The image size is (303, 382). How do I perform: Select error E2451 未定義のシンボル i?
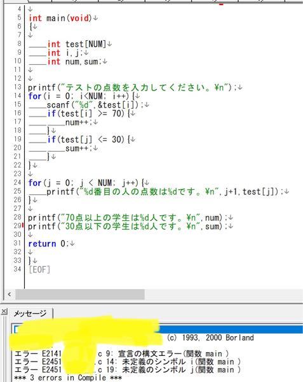pyautogui.click(x=127, y=362)
